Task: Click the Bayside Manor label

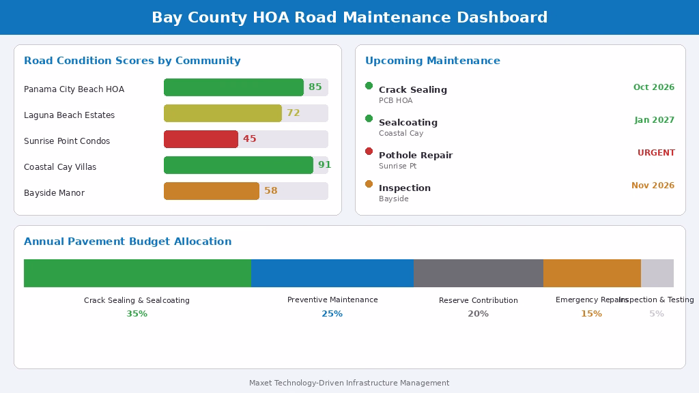Action: coord(55,192)
